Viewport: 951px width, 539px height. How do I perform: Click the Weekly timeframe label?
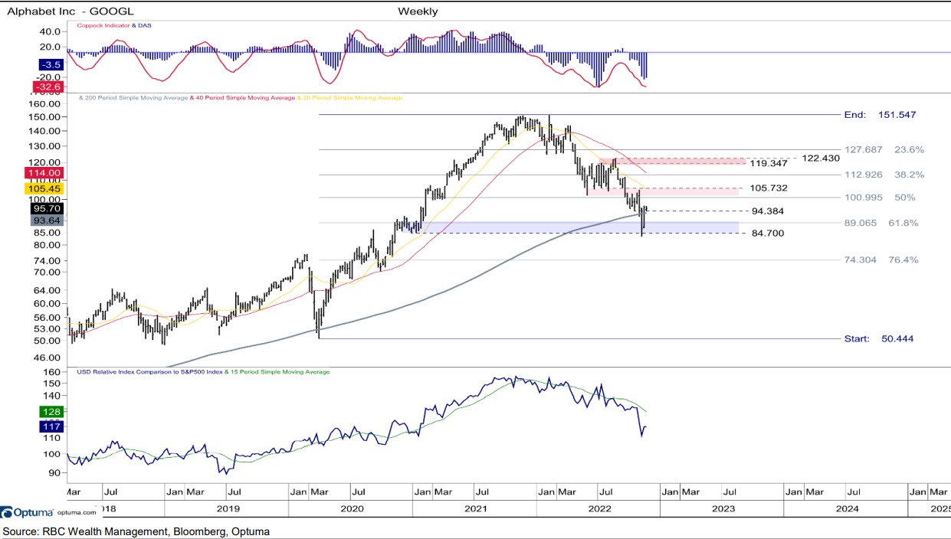(418, 11)
